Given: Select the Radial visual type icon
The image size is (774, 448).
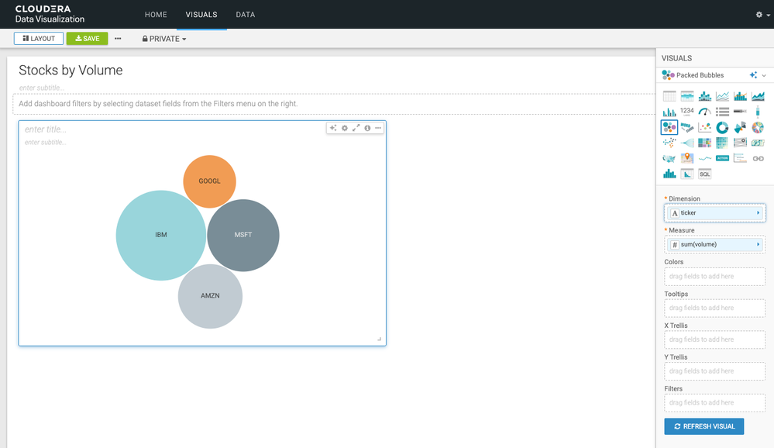Looking at the screenshot, I should point(741,128).
